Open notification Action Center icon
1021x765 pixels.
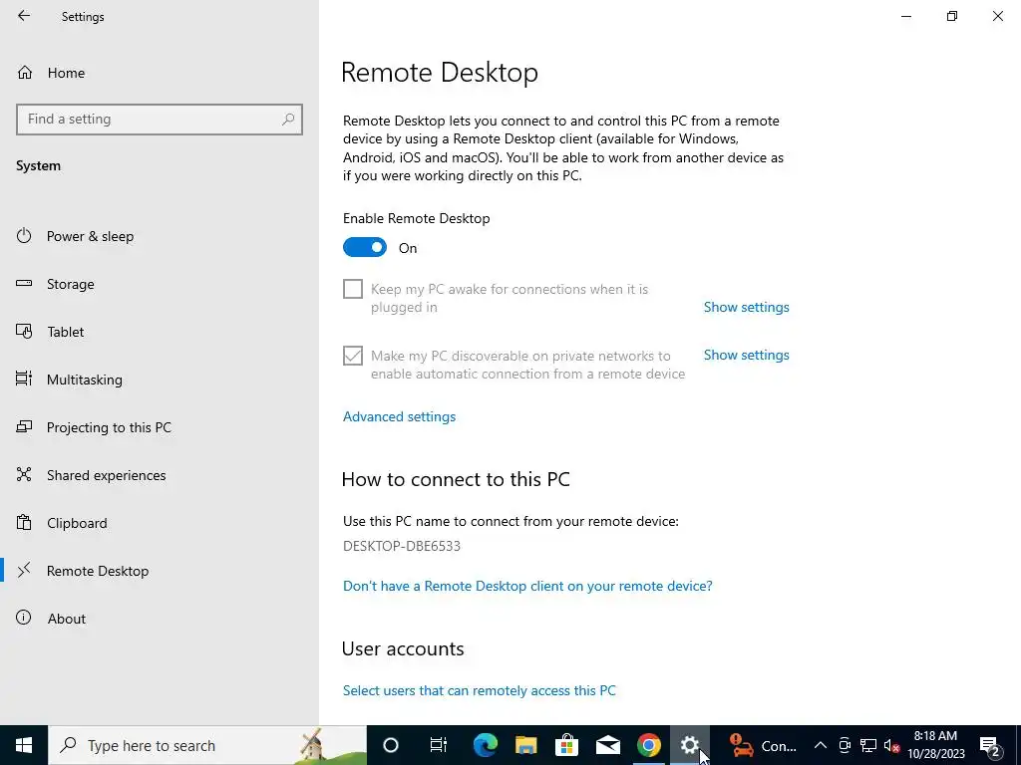(x=990, y=745)
